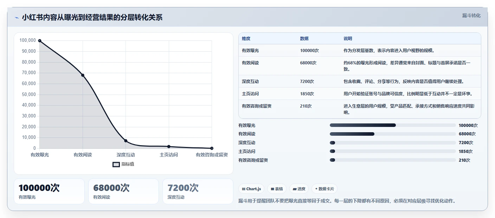Click the 表格 tag chip

(x=277, y=189)
